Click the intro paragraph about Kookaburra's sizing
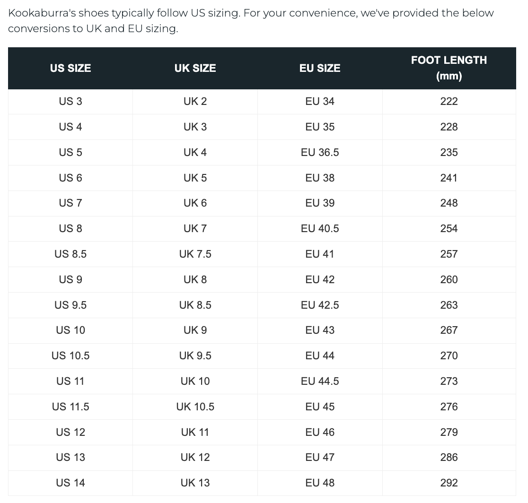528x503 pixels. click(251, 20)
